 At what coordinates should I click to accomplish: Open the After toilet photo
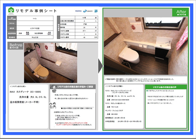click(x=146, y=46)
